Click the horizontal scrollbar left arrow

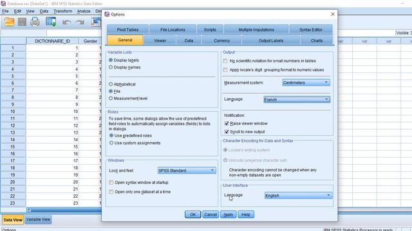click(x=28, y=210)
